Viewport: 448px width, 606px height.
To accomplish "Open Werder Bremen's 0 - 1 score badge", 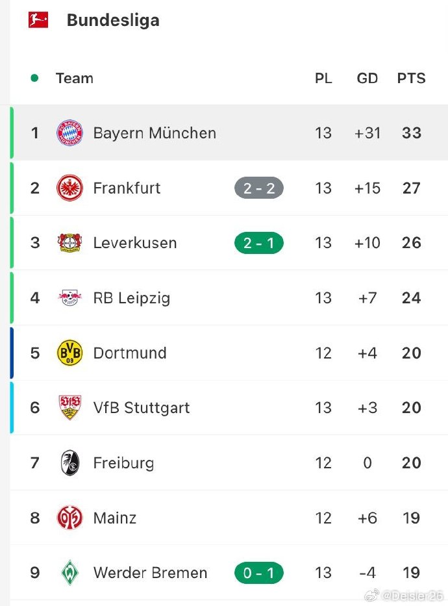I will 258,573.
